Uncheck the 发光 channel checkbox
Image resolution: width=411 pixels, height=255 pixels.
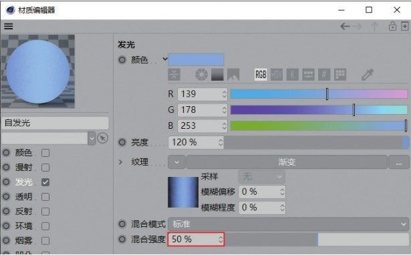pos(45,182)
